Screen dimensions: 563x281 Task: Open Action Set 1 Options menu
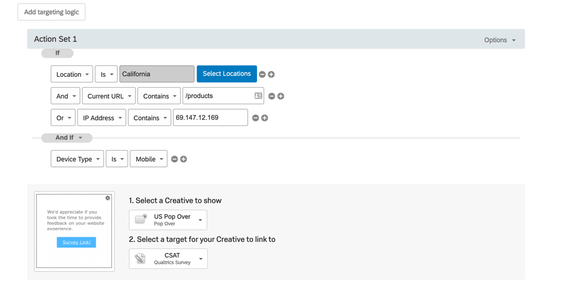(500, 40)
